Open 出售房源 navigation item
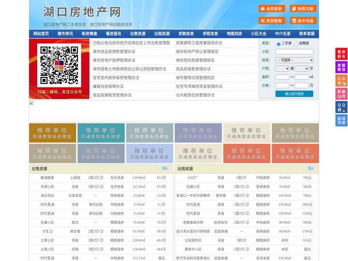 138,34
